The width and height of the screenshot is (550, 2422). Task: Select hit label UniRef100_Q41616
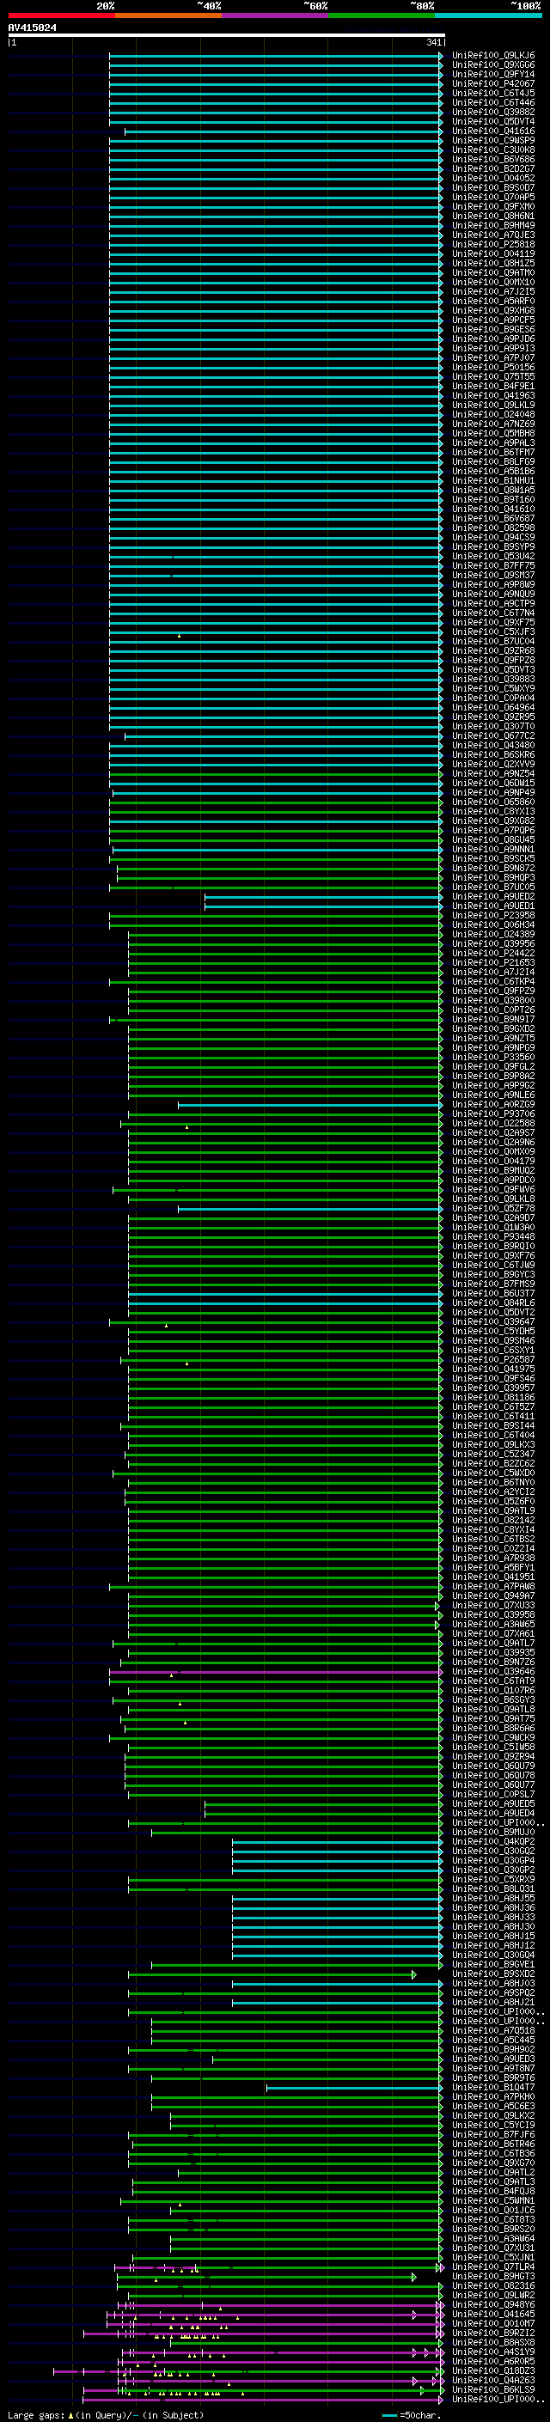[493, 131]
